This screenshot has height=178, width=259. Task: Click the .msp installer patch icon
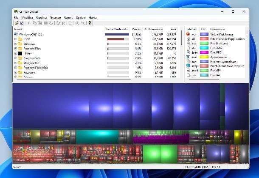(x=188, y=66)
